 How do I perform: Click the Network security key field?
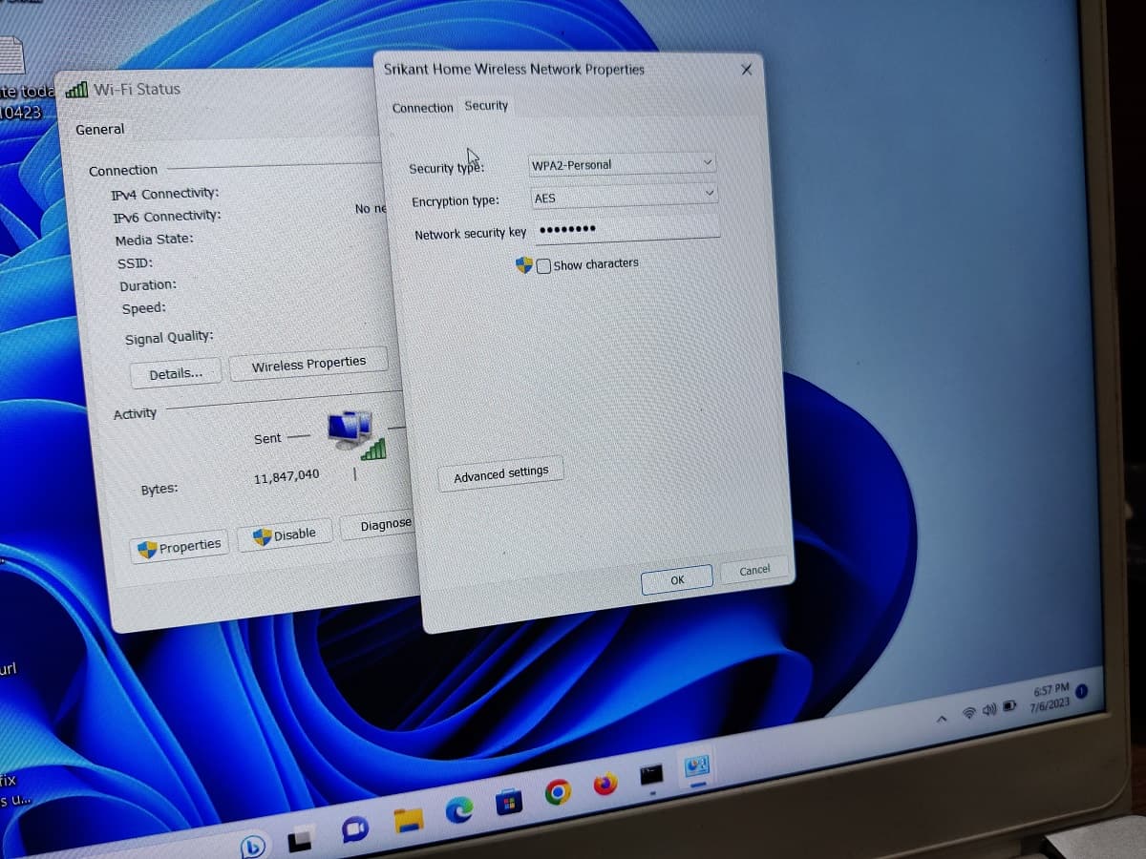tap(626, 229)
